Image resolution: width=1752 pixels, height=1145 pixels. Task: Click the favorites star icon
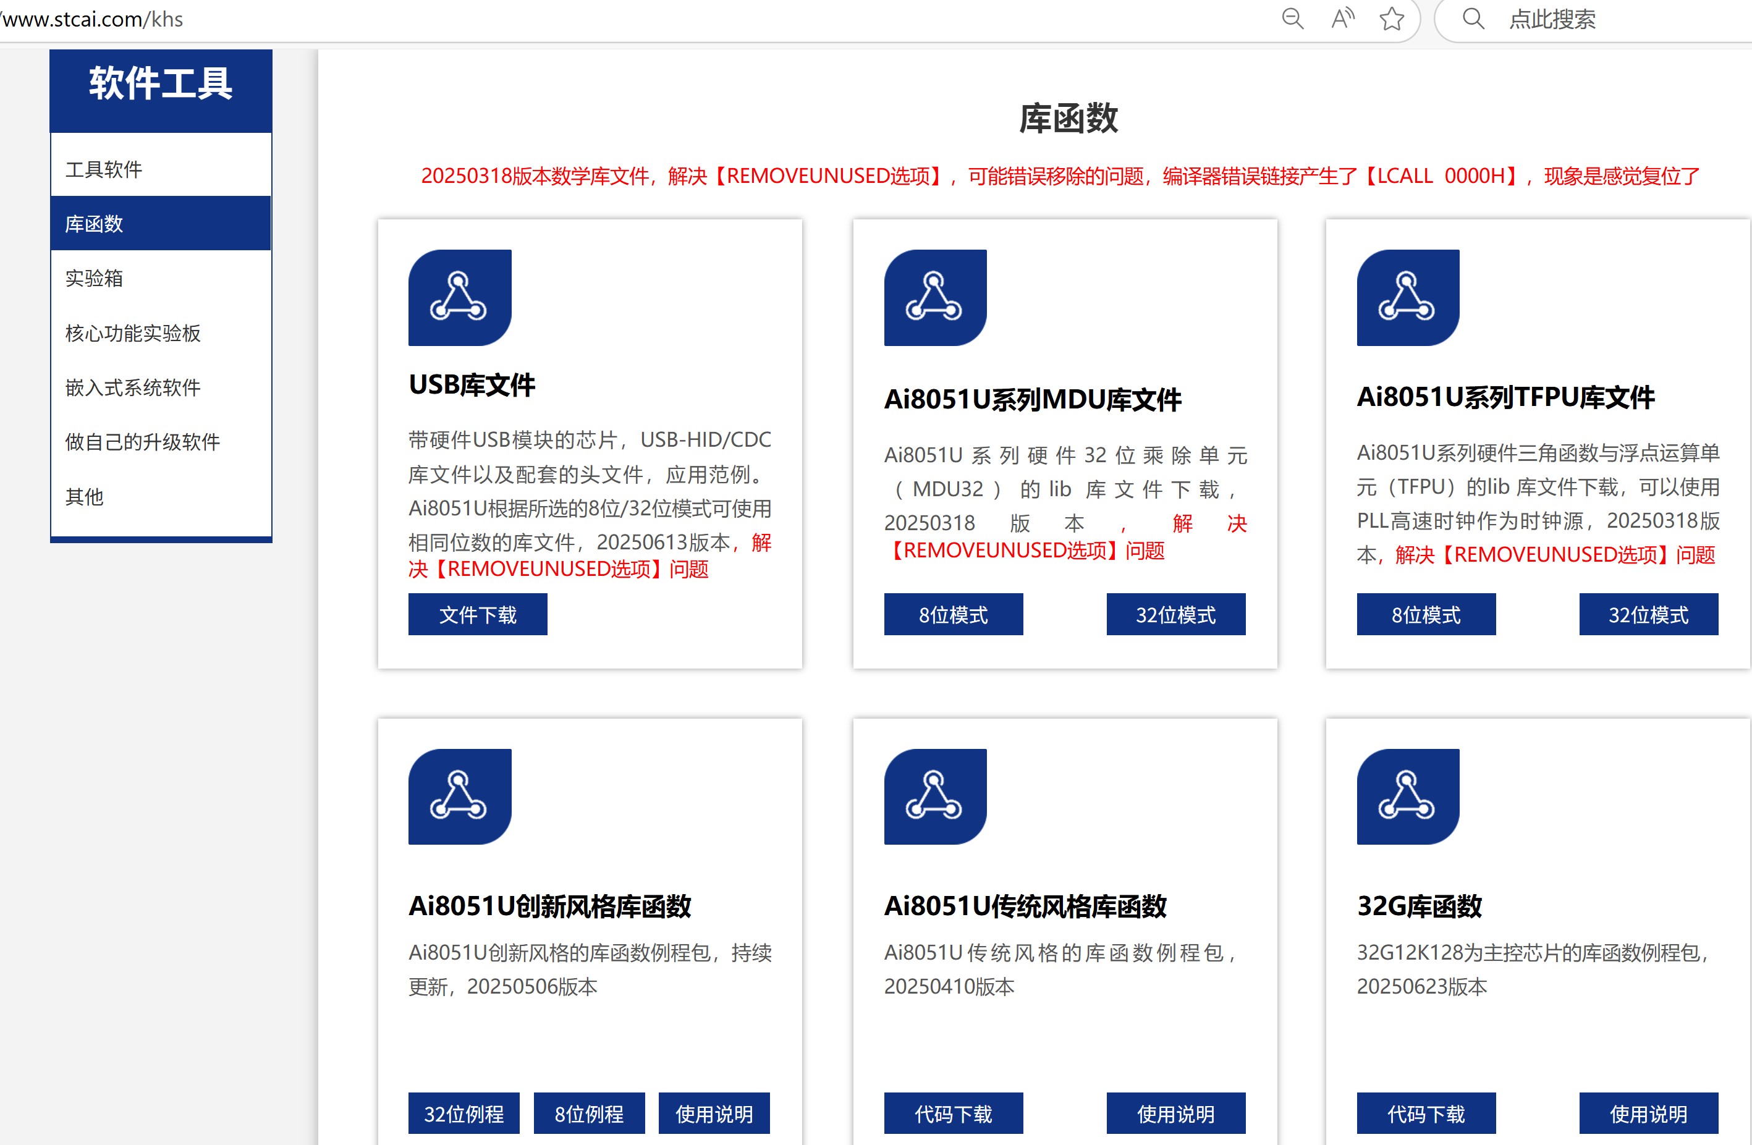(x=1391, y=19)
